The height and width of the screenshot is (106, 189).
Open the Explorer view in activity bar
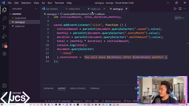coord(4,10)
